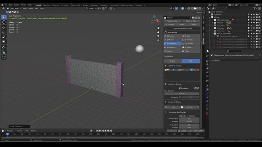The height and width of the screenshot is (147, 262).
Task: Open the Render properties tab icon
Action: tap(208, 61)
